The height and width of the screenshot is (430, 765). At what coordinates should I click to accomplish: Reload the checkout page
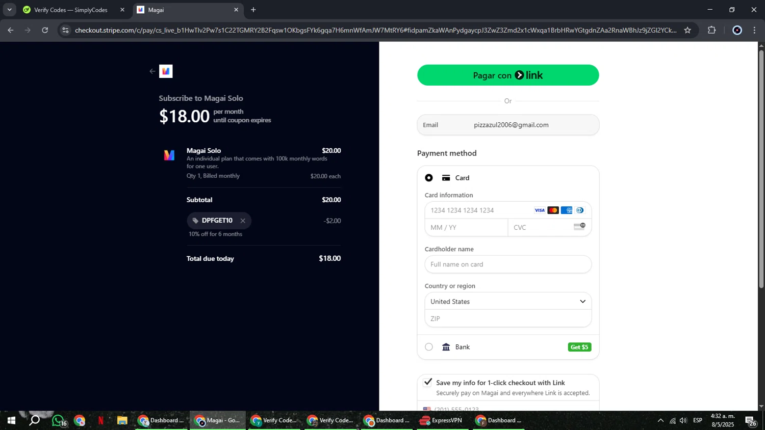coord(45,30)
